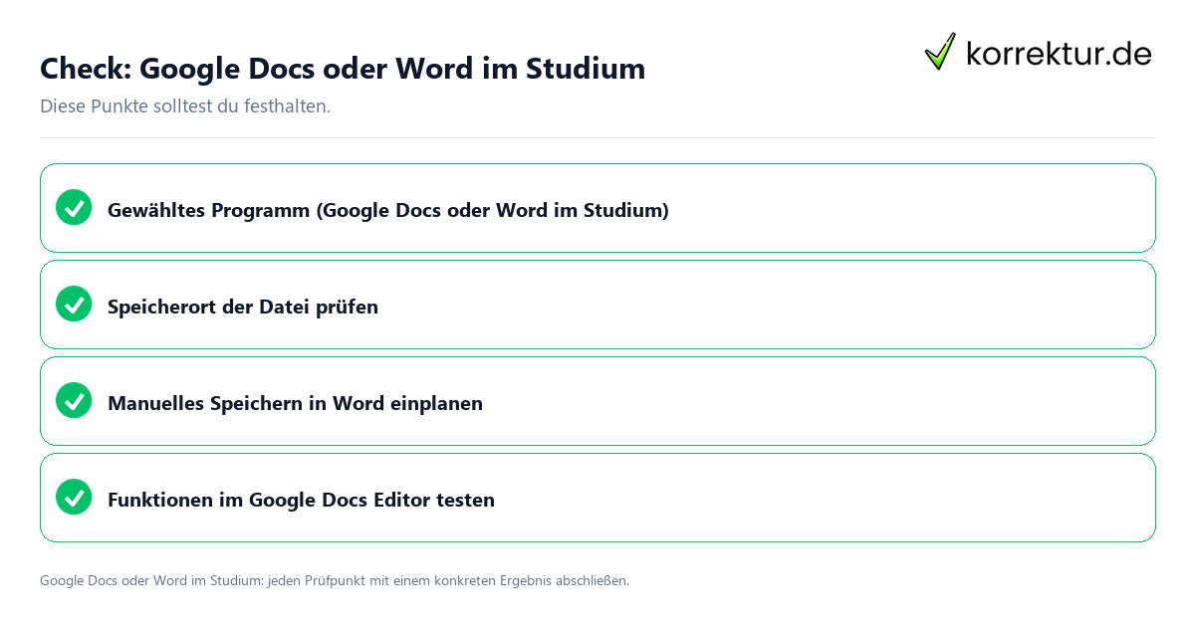
Task: Select text 'Funktionen im Google Docs Editor testen'
Action: click(301, 500)
